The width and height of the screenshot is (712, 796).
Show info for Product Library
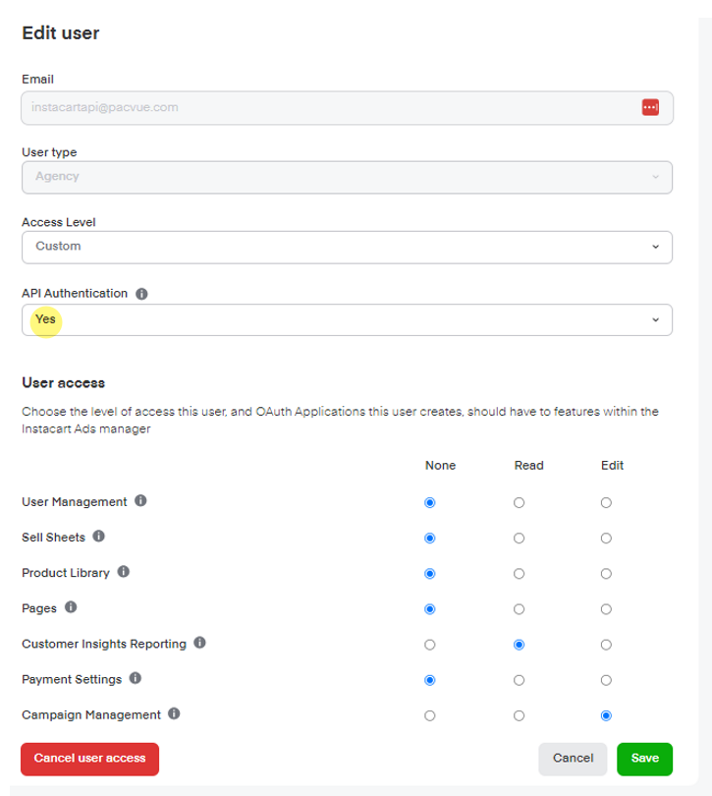(x=124, y=572)
